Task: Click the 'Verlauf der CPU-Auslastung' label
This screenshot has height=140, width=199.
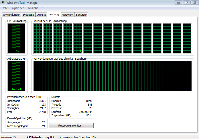Action: click(50, 21)
